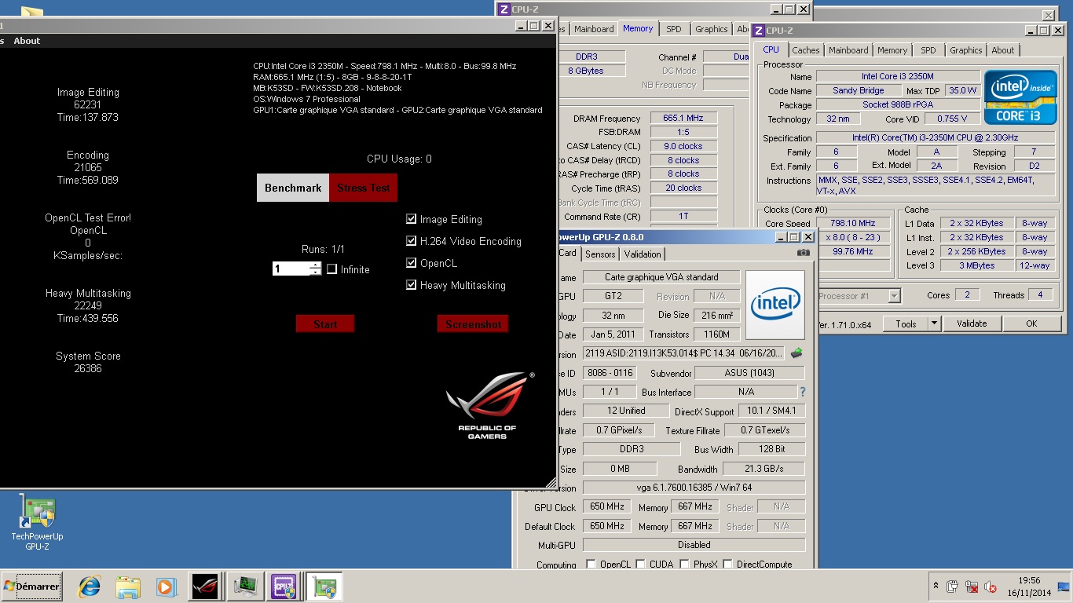The image size is (1073, 603).
Task: Launch Internet Explorer from the taskbar
Action: (x=89, y=587)
